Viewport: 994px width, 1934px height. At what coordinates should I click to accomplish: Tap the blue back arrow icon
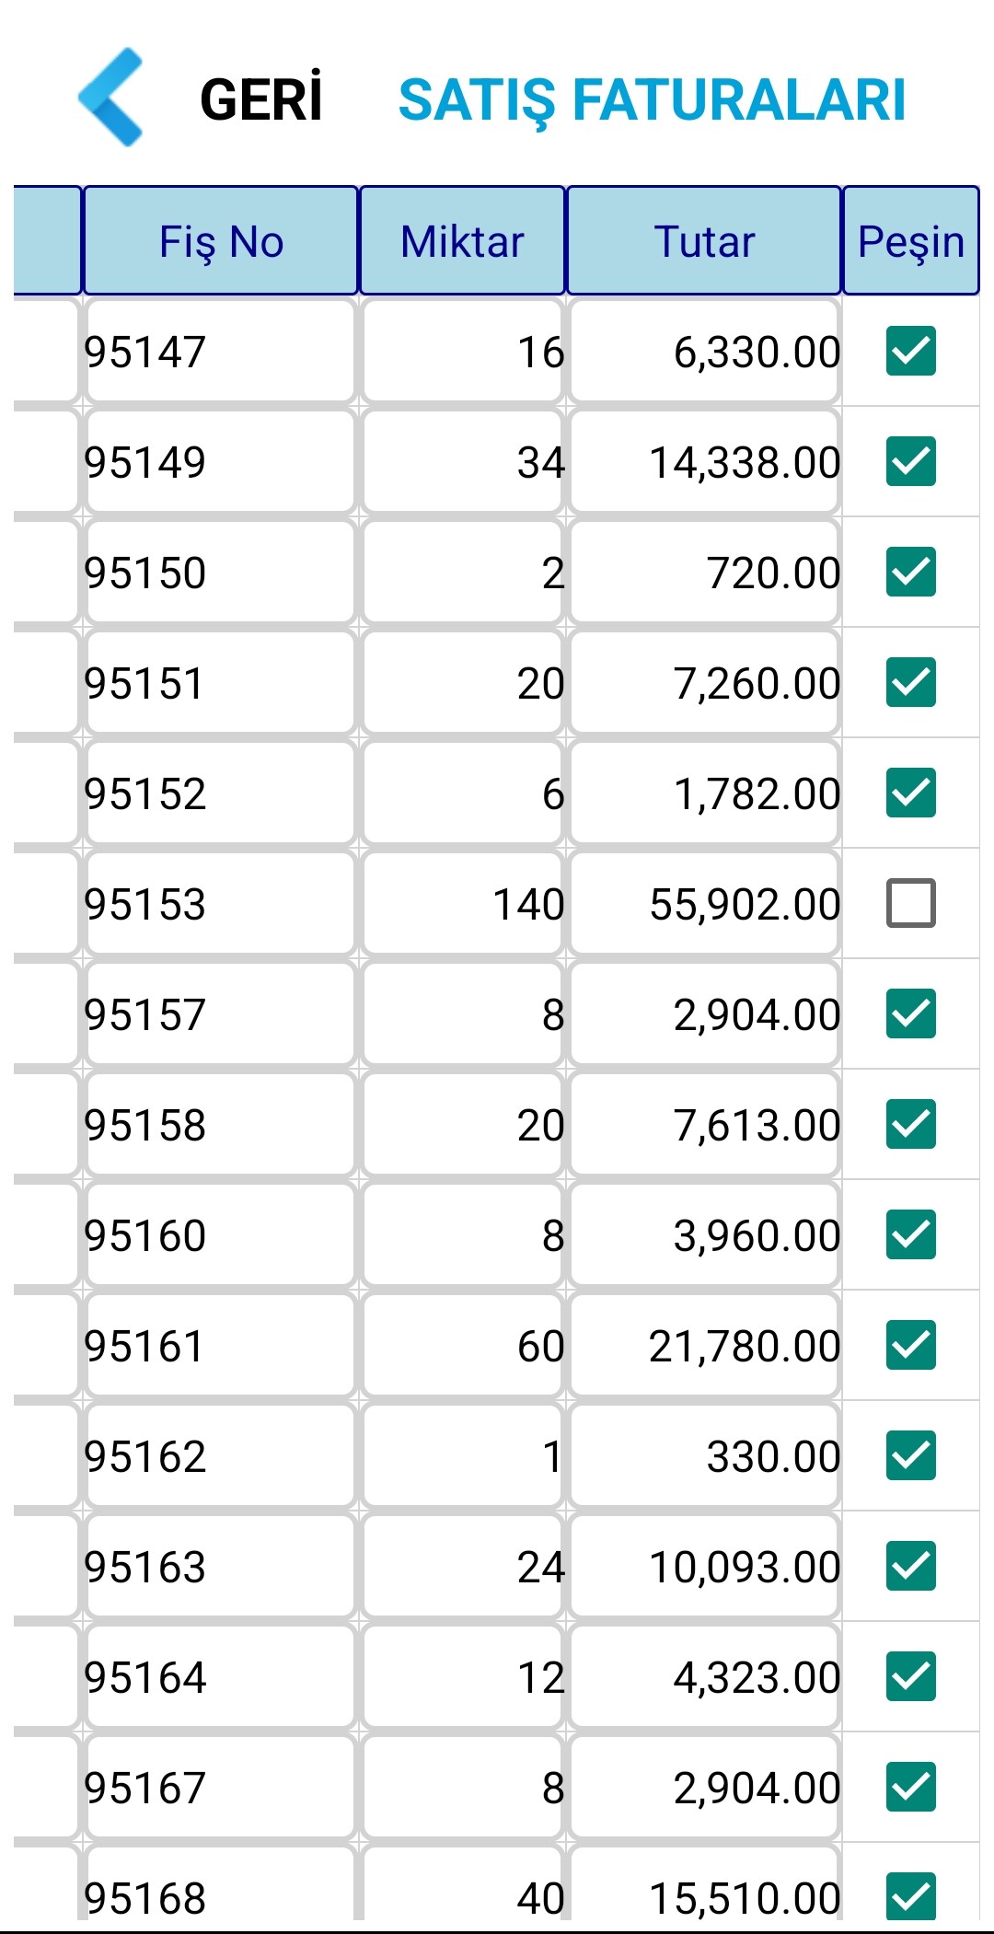(x=111, y=98)
